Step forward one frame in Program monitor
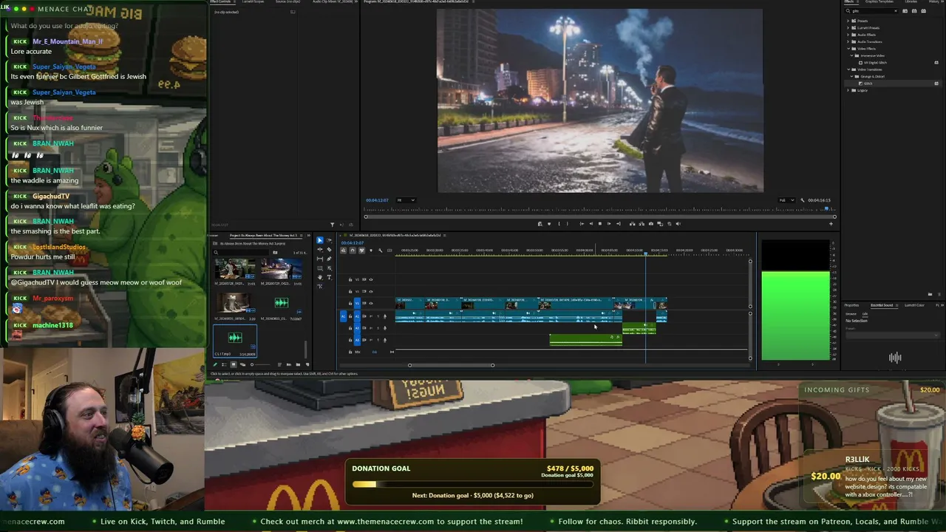 (608, 224)
